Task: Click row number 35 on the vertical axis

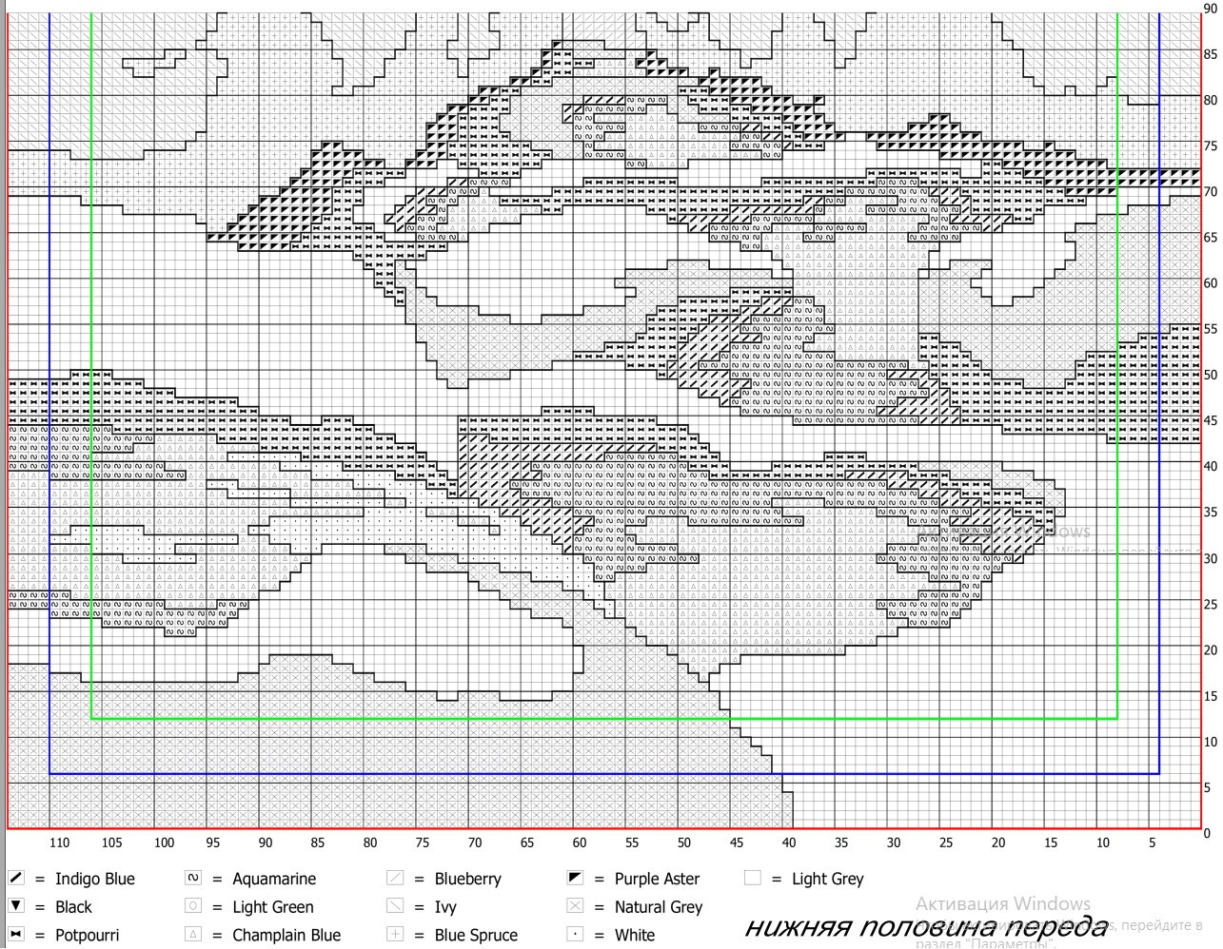Action: tap(1210, 513)
